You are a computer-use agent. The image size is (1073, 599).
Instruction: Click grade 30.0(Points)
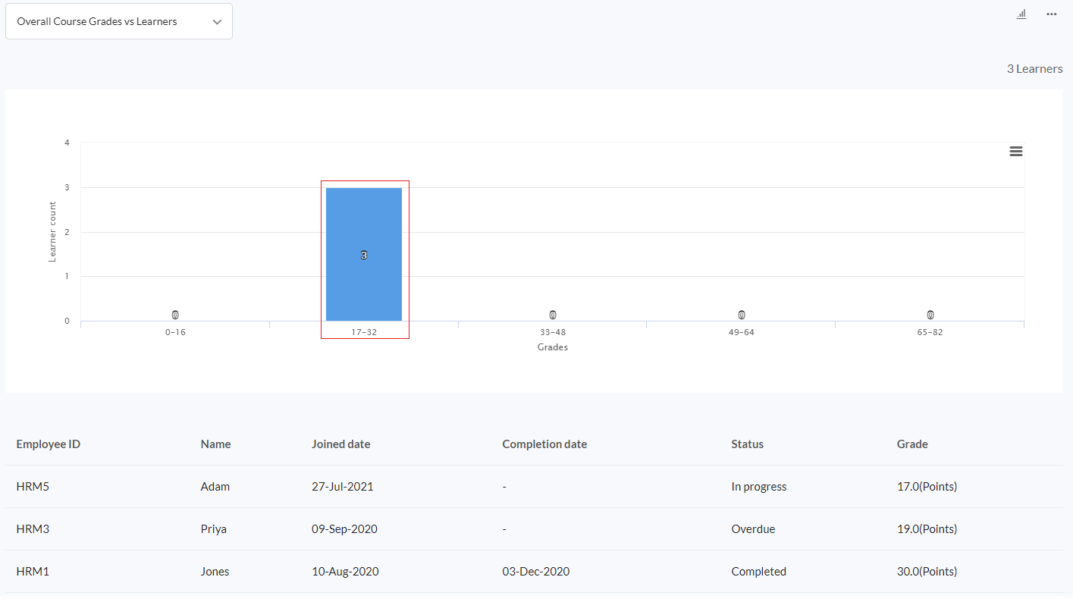[x=927, y=571]
